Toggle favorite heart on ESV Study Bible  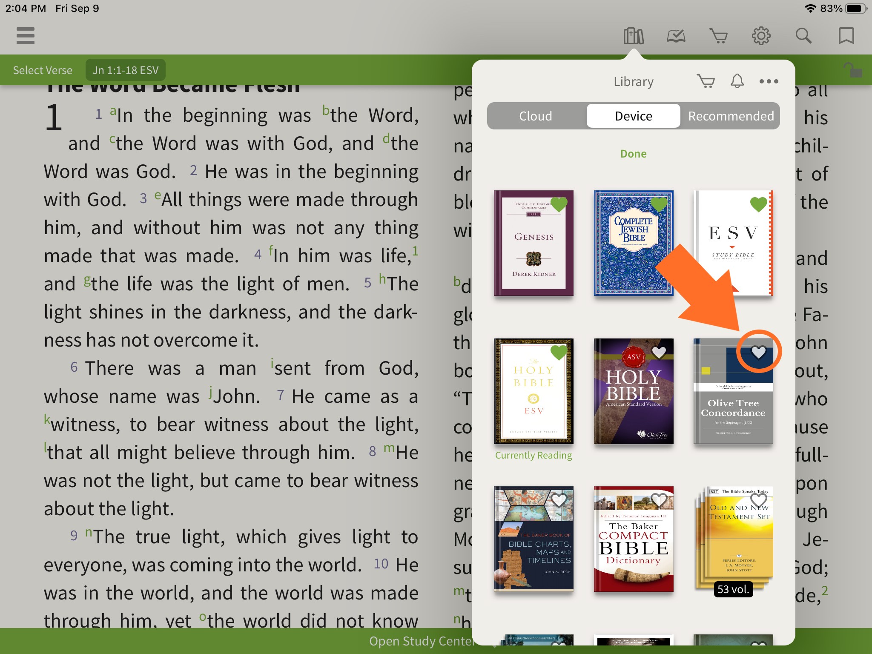(759, 204)
